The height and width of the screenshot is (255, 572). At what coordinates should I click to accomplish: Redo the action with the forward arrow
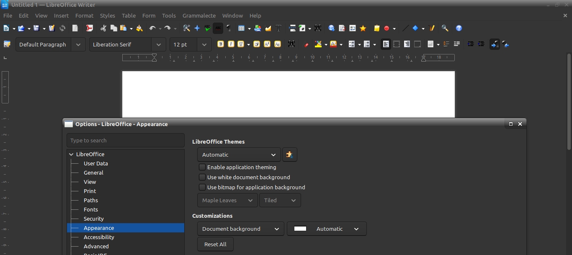click(167, 28)
